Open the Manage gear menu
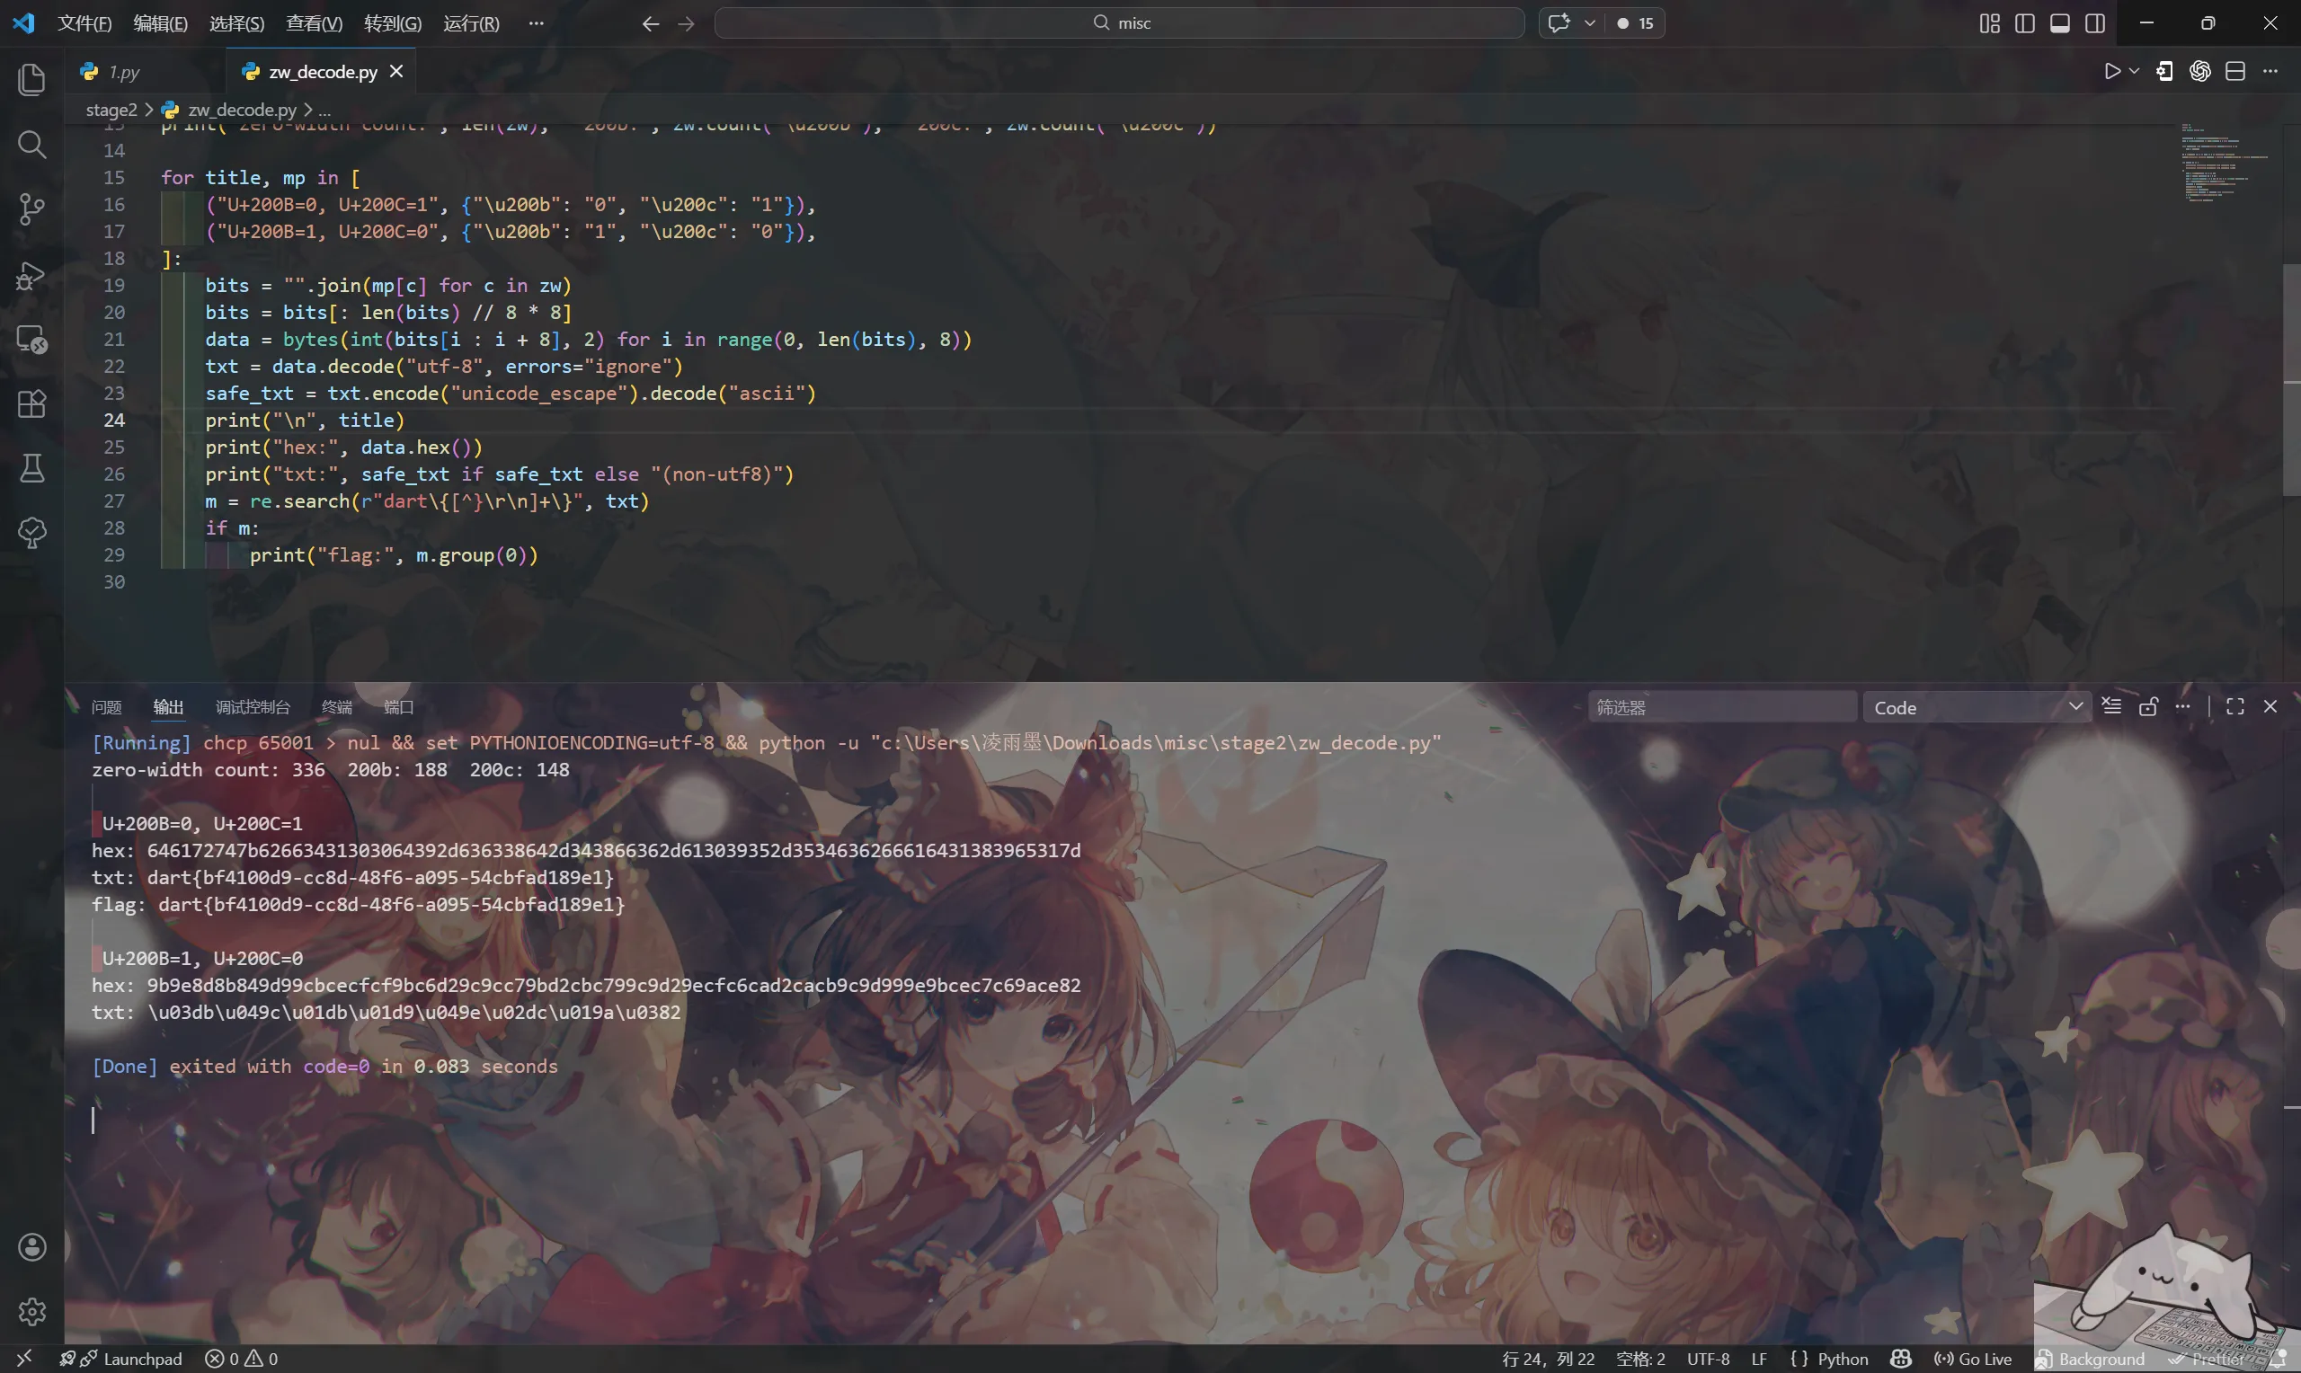Viewport: 2301px width, 1373px height. click(x=31, y=1311)
